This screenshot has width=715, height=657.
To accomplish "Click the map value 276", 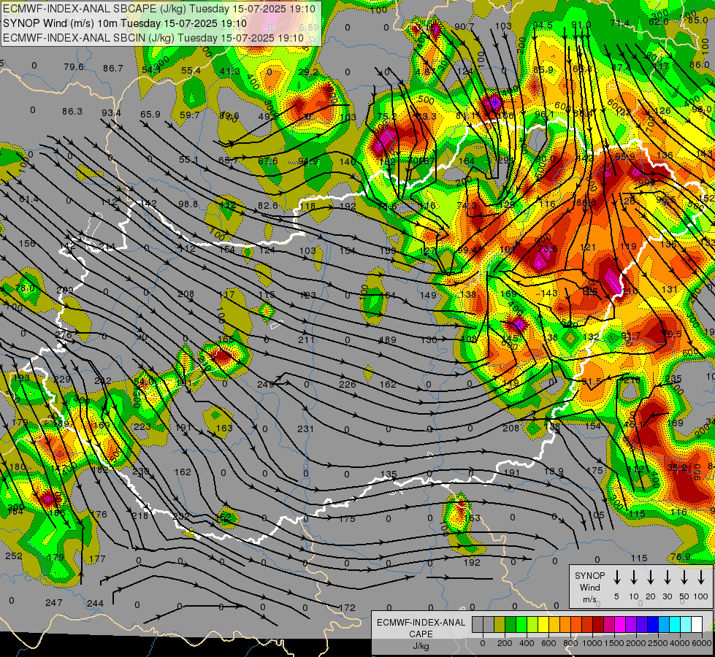I will pos(64,334).
